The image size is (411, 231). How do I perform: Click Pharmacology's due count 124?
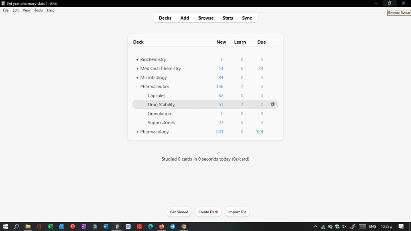[260, 132]
